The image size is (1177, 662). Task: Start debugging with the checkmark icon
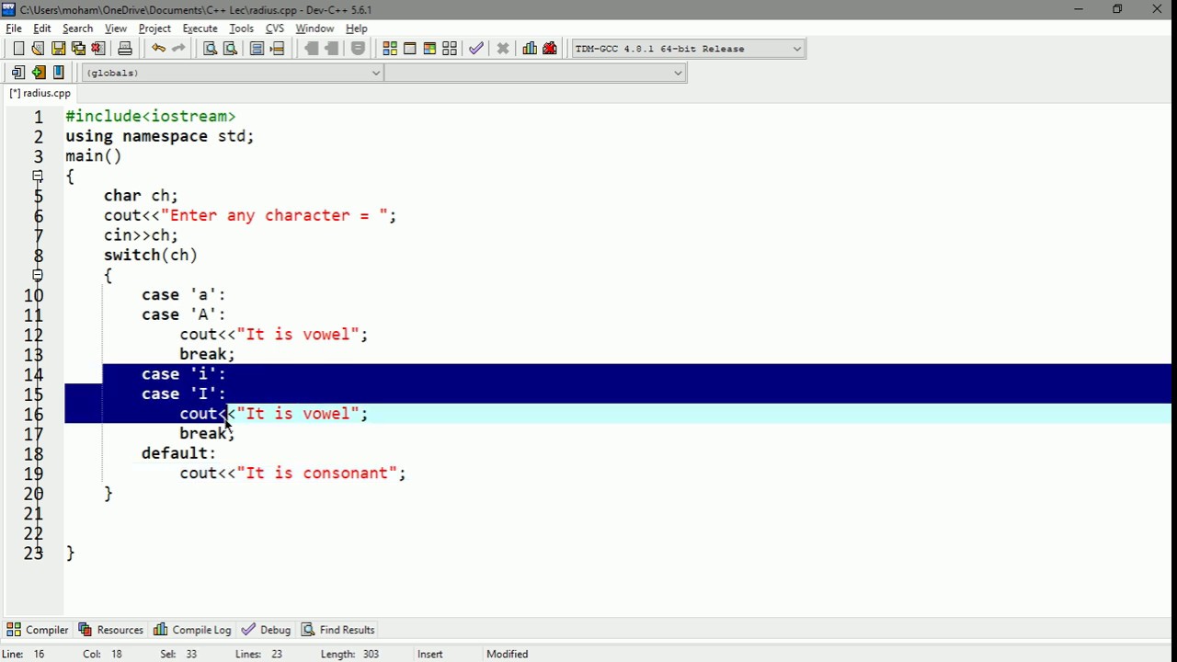click(476, 49)
